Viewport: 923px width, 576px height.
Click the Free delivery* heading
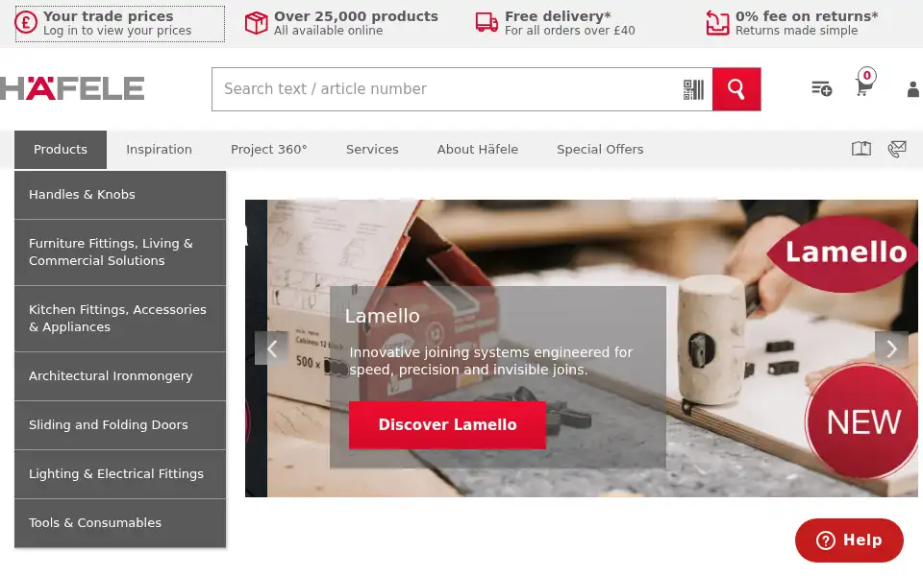coord(558,16)
